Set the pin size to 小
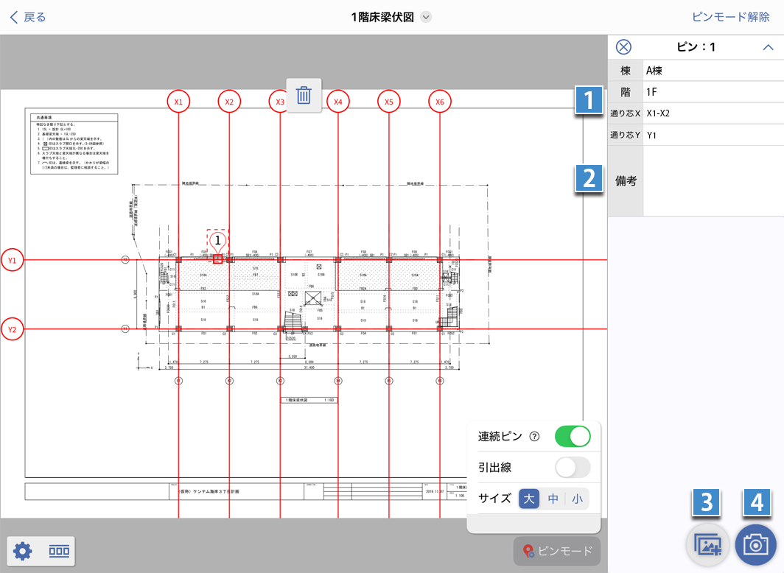Image resolution: width=784 pixels, height=573 pixels. pyautogui.click(x=577, y=499)
